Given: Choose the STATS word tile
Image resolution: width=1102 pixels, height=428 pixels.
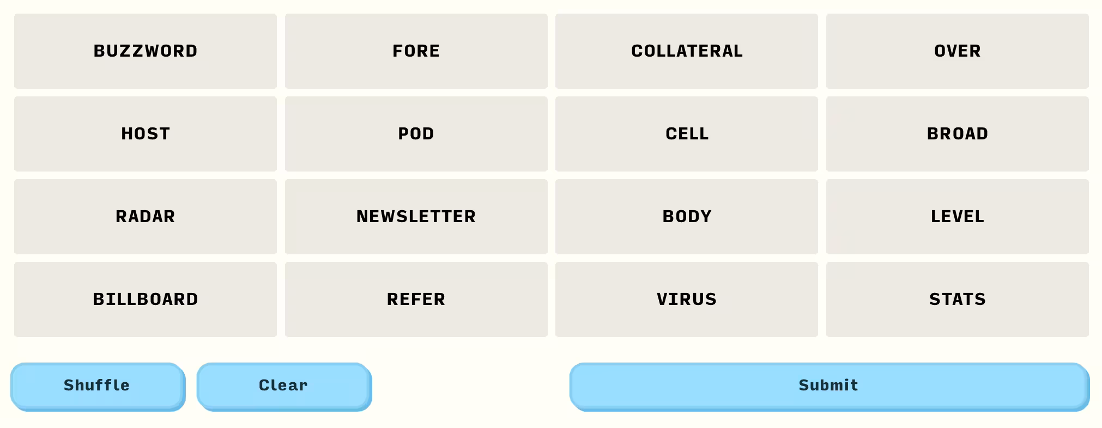Looking at the screenshot, I should (957, 299).
